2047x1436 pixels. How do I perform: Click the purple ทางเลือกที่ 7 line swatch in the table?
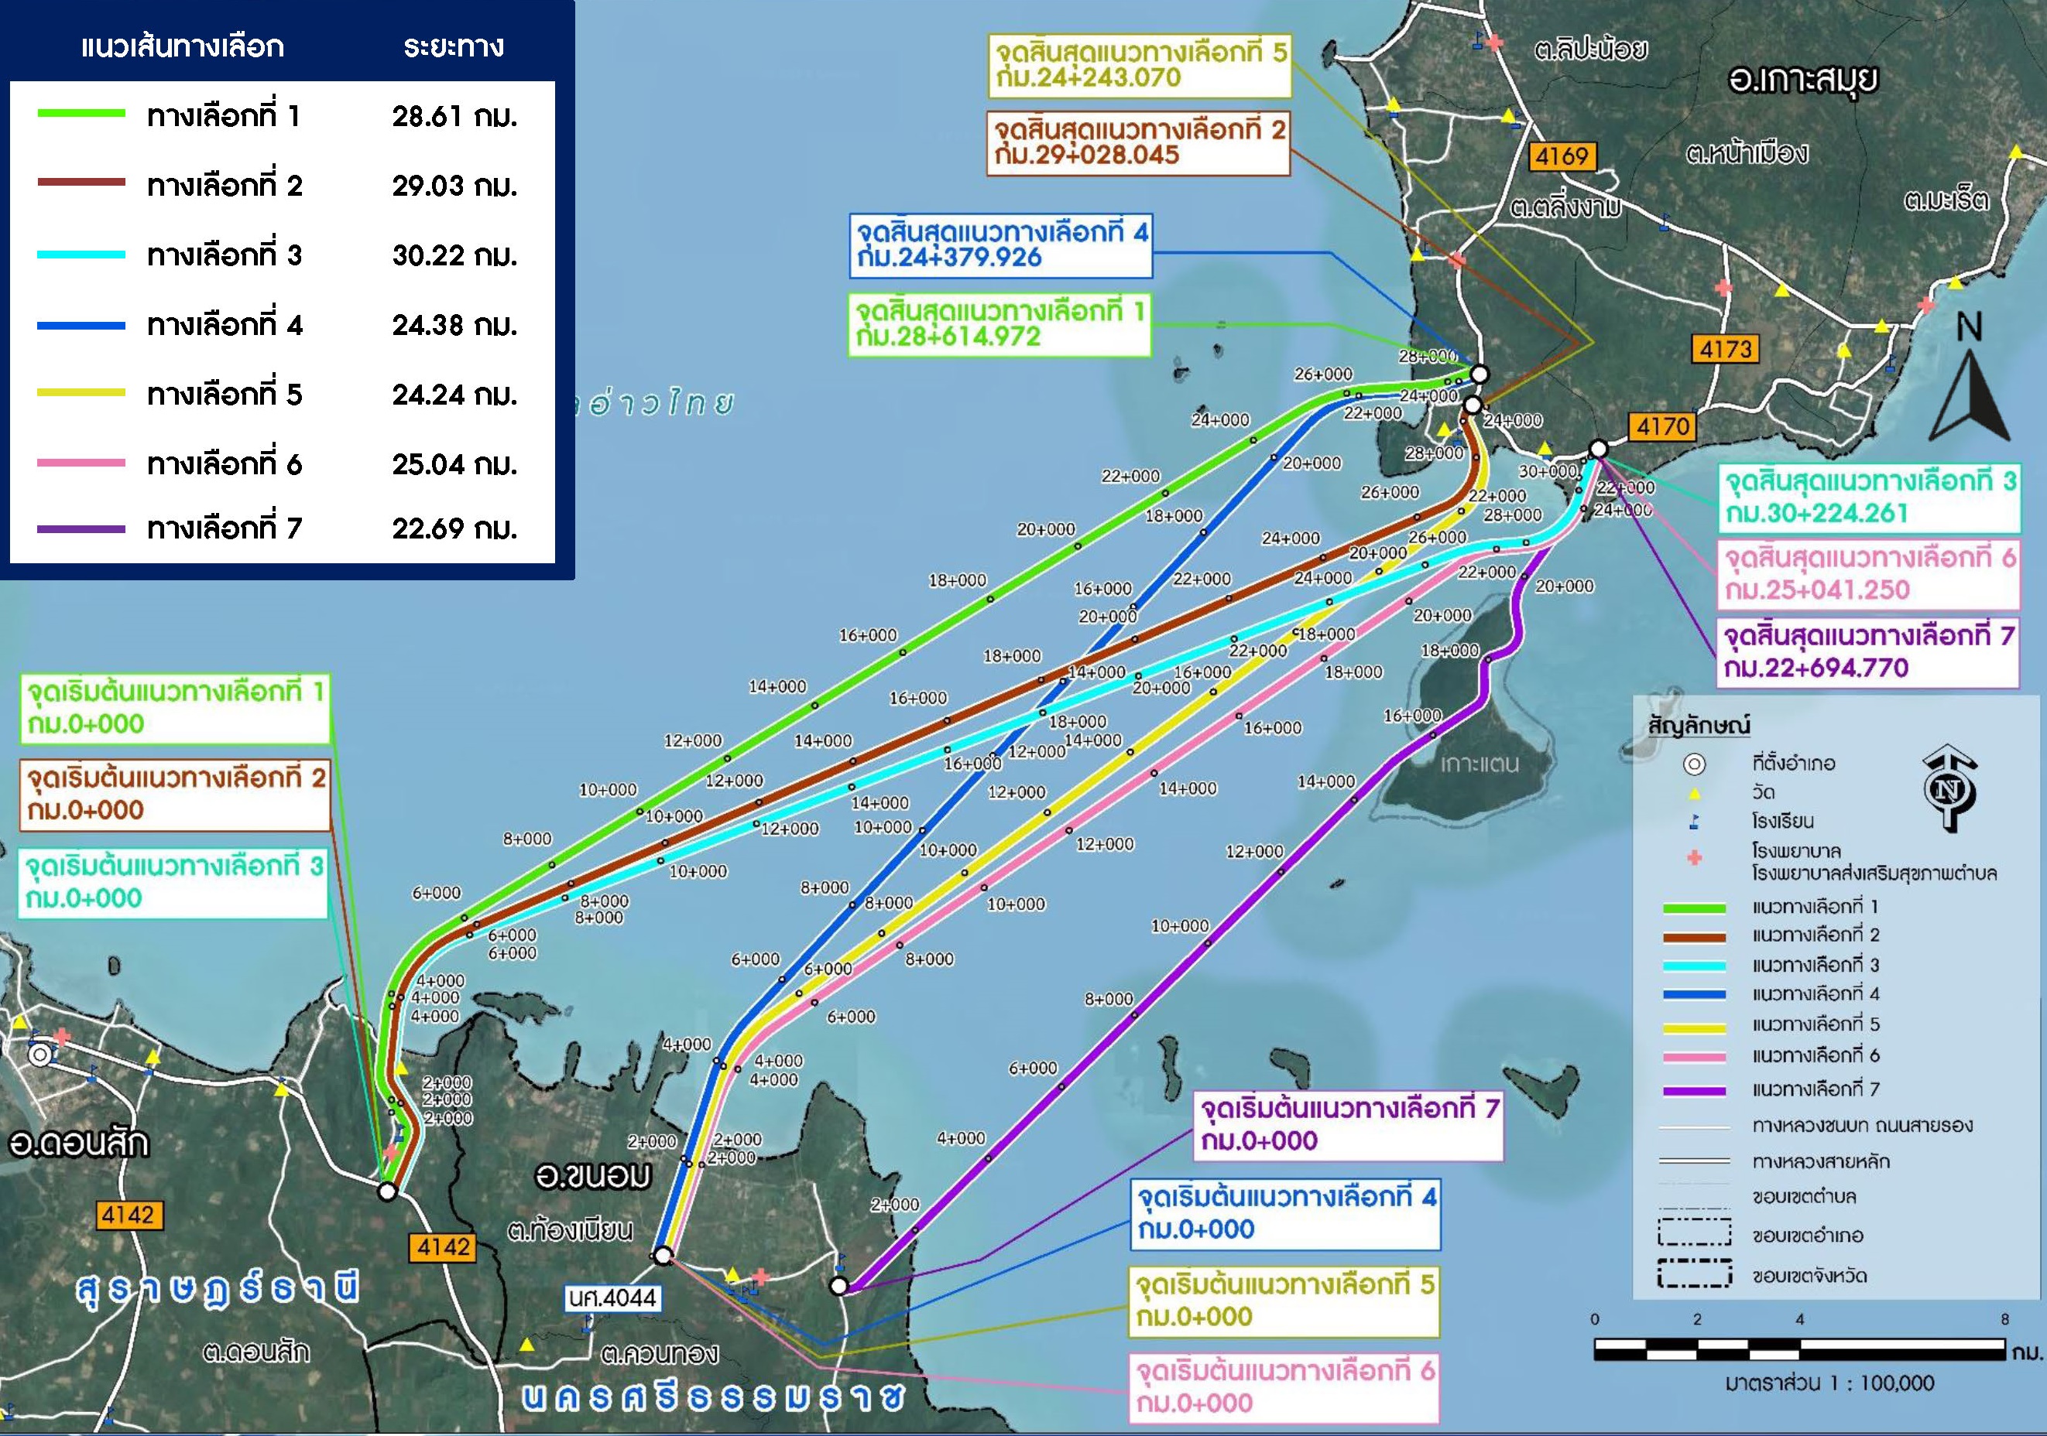81,529
